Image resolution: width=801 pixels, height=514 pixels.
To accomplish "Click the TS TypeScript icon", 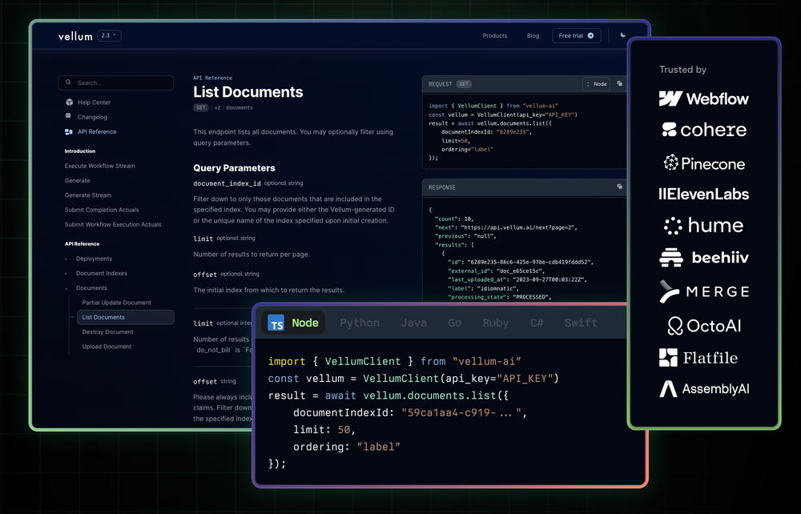I will click(x=276, y=323).
